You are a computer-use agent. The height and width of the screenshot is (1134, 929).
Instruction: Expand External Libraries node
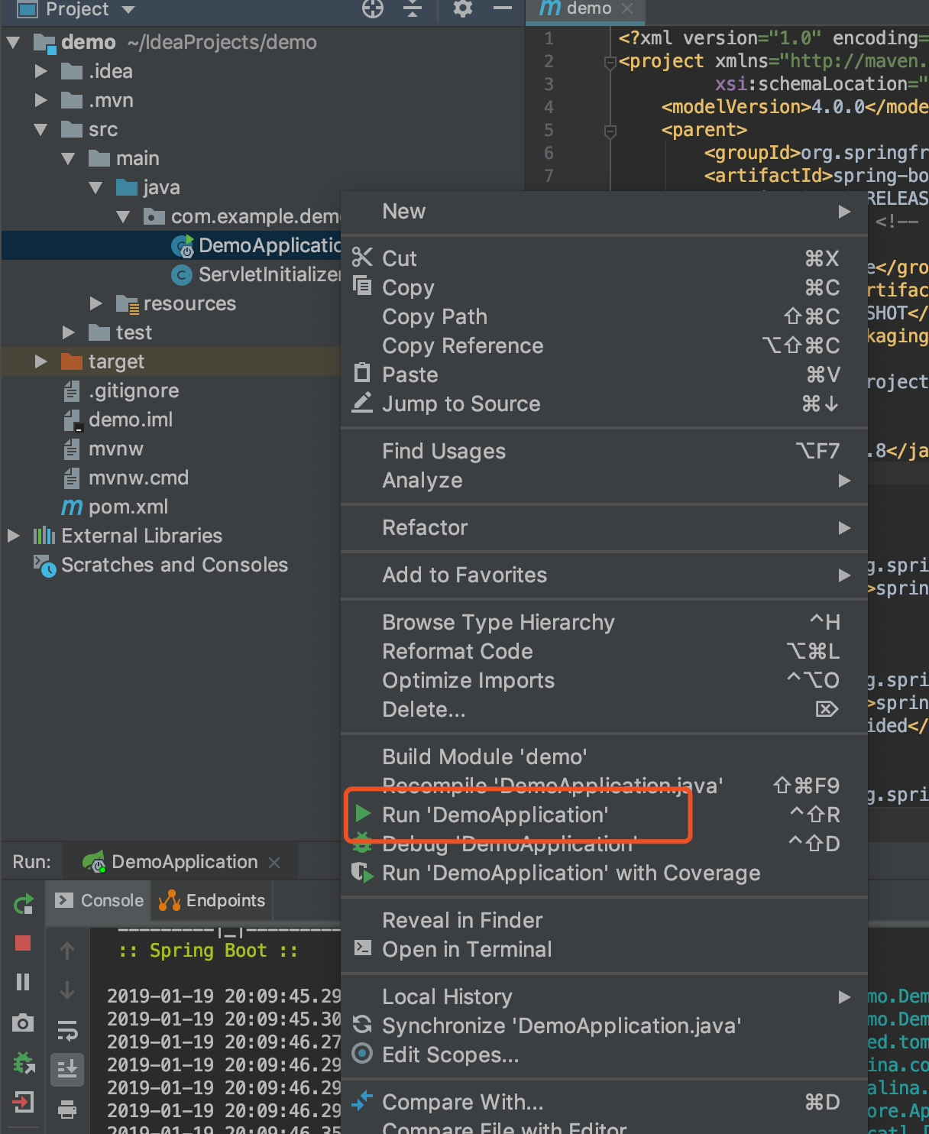pyautogui.click(x=13, y=536)
